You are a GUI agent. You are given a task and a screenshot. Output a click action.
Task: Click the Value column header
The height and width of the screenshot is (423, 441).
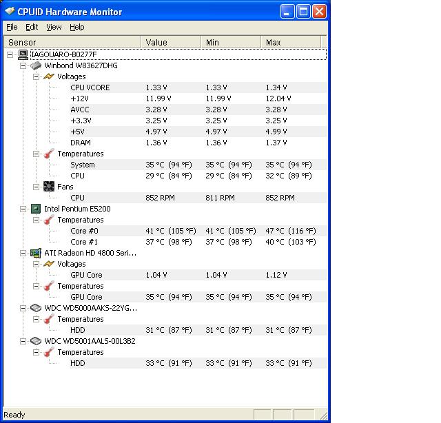(171, 42)
